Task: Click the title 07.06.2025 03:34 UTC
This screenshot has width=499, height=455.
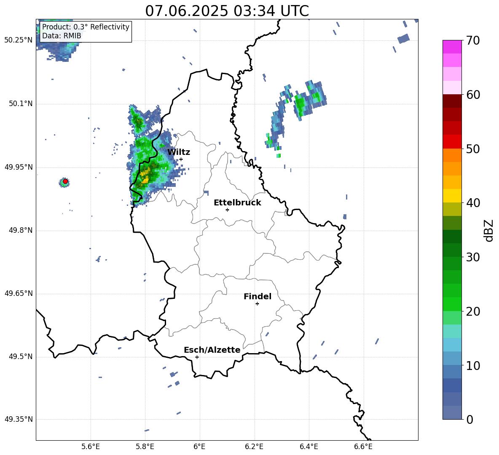Action: pos(227,11)
